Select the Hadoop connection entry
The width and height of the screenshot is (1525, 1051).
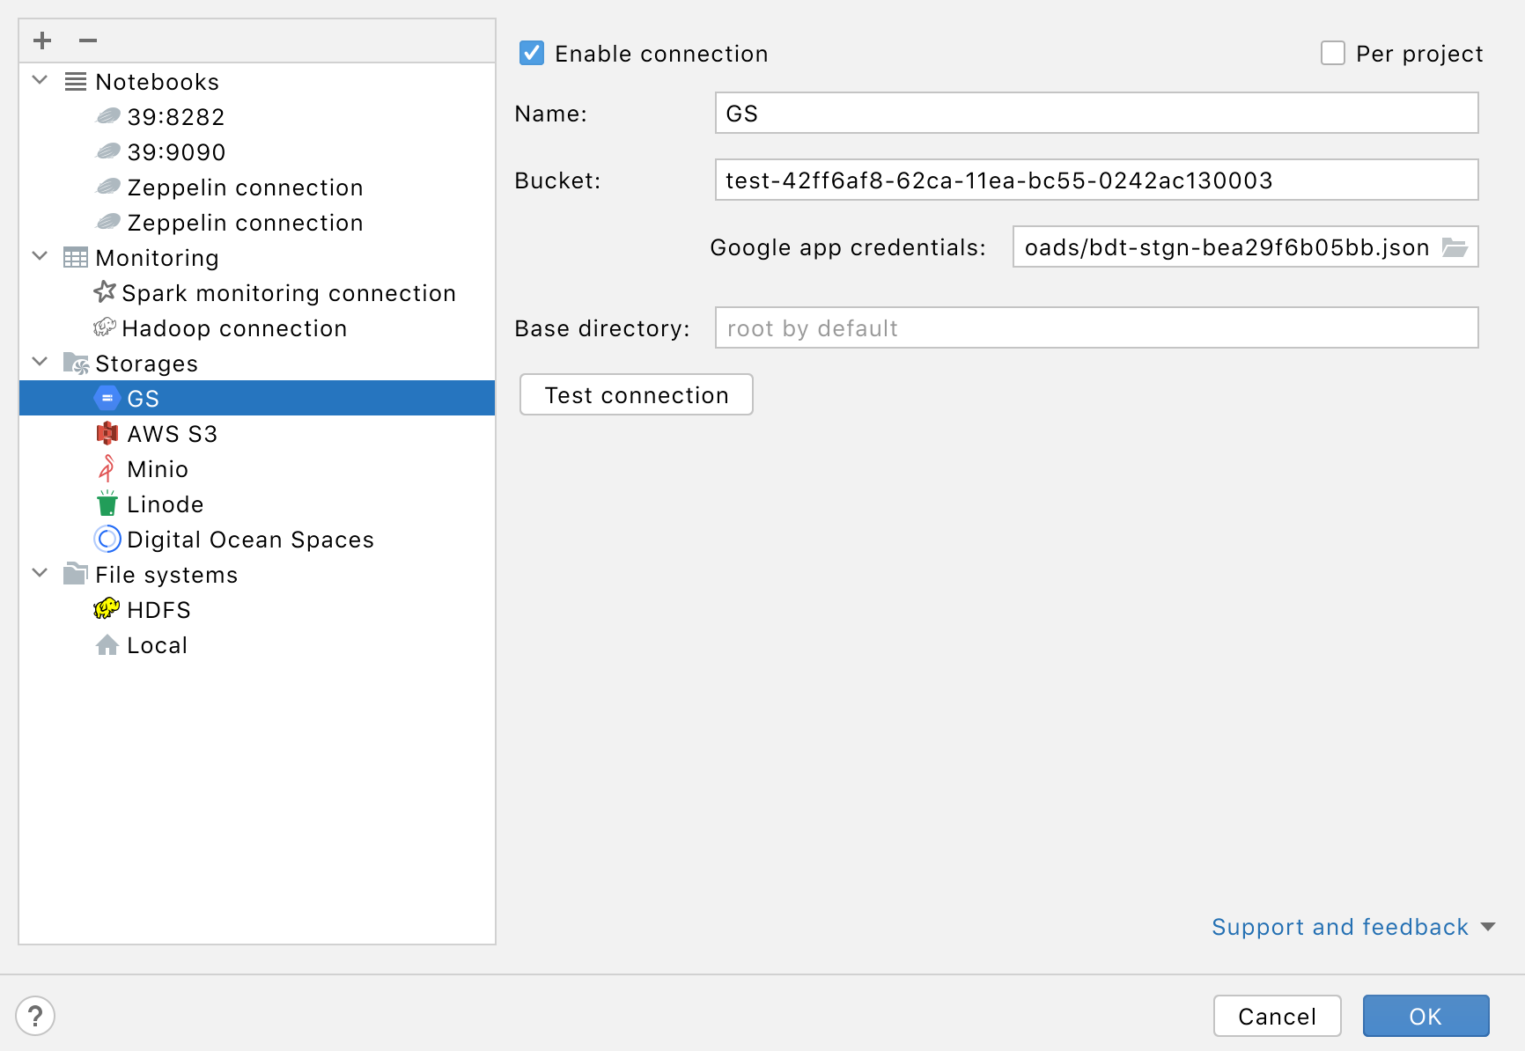(234, 327)
